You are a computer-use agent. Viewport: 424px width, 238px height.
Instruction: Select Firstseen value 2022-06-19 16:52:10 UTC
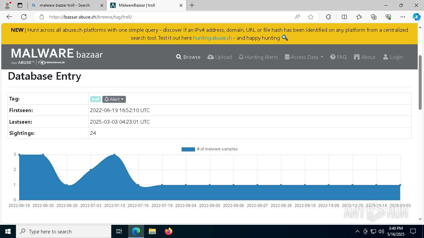tap(120, 110)
